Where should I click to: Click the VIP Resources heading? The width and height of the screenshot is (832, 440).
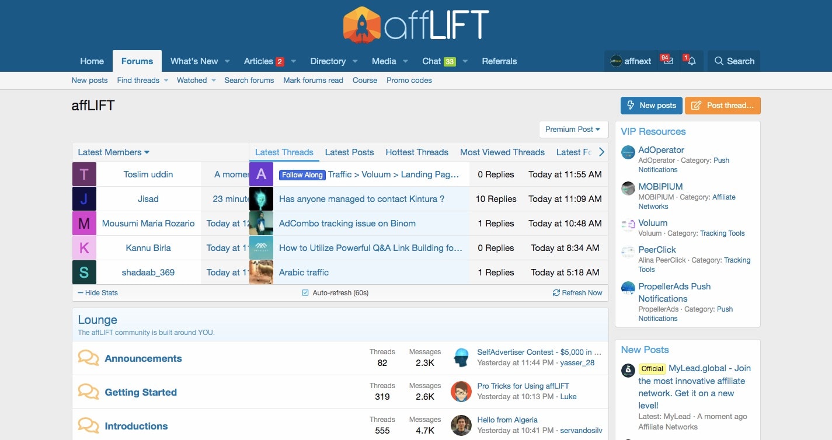coord(653,131)
